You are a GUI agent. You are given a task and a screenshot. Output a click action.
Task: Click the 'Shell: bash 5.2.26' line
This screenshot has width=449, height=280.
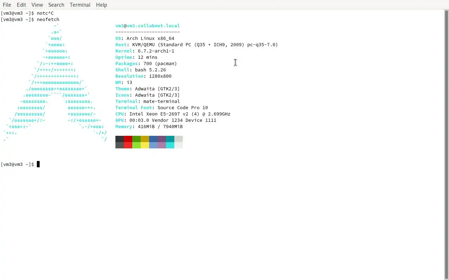pos(141,70)
